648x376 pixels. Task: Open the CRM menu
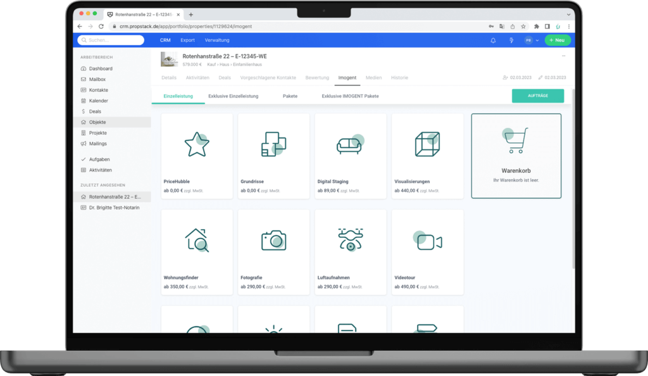click(165, 41)
